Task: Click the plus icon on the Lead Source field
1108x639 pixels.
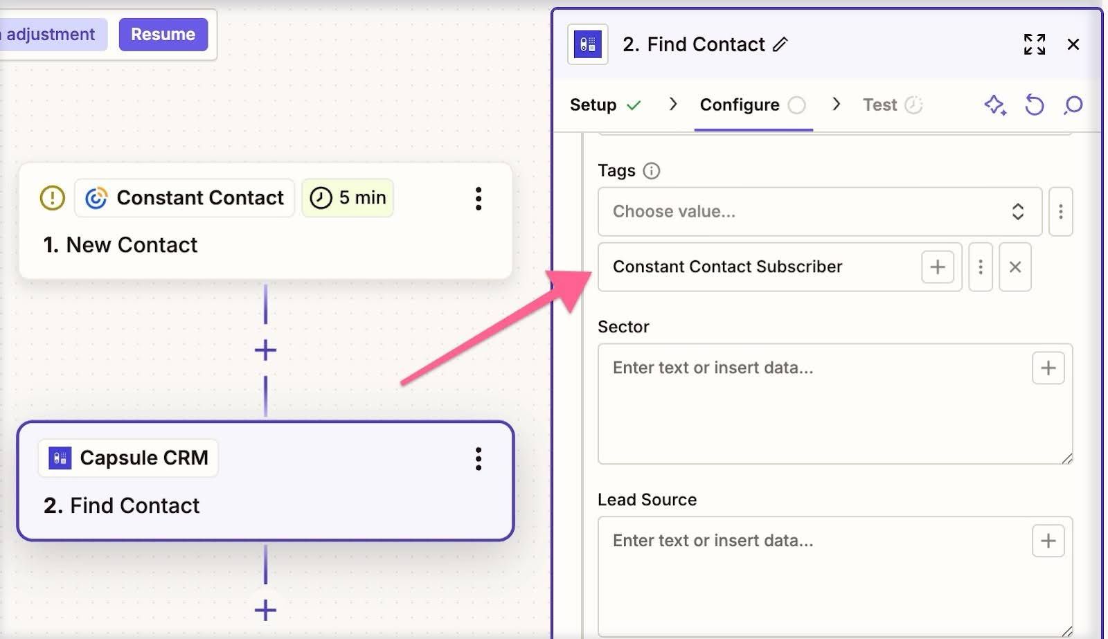Action: pyautogui.click(x=1048, y=541)
